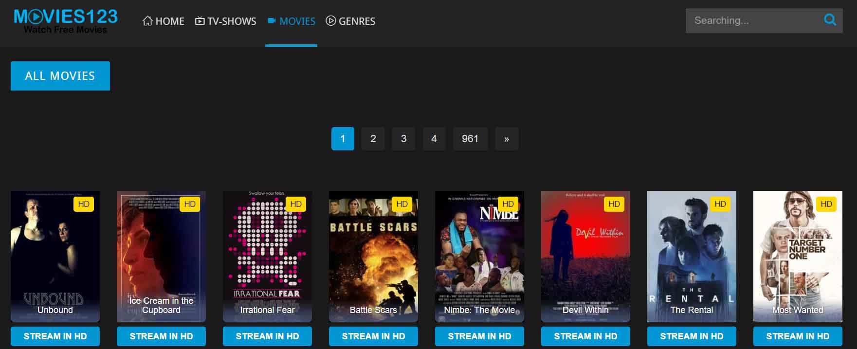Advance to next page with » arrow
The width and height of the screenshot is (857, 349).
[507, 139]
